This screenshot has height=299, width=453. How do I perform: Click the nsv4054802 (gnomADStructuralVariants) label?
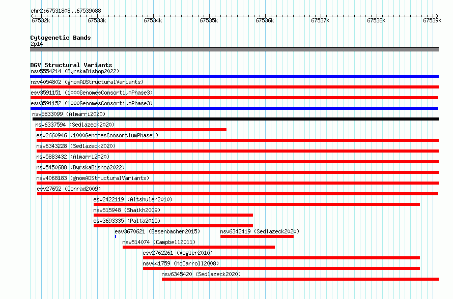(x=87, y=82)
